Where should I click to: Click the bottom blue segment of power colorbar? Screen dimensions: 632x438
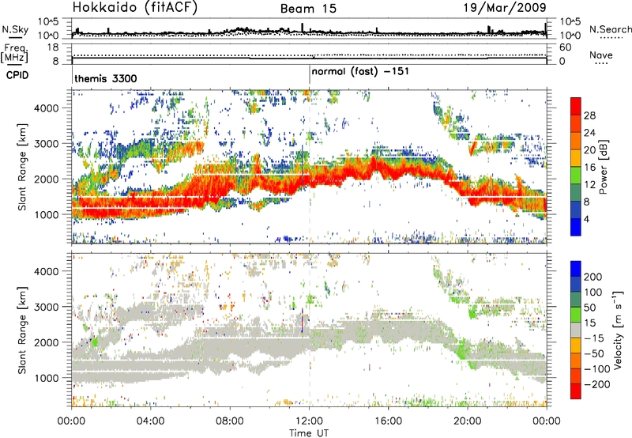(x=576, y=227)
